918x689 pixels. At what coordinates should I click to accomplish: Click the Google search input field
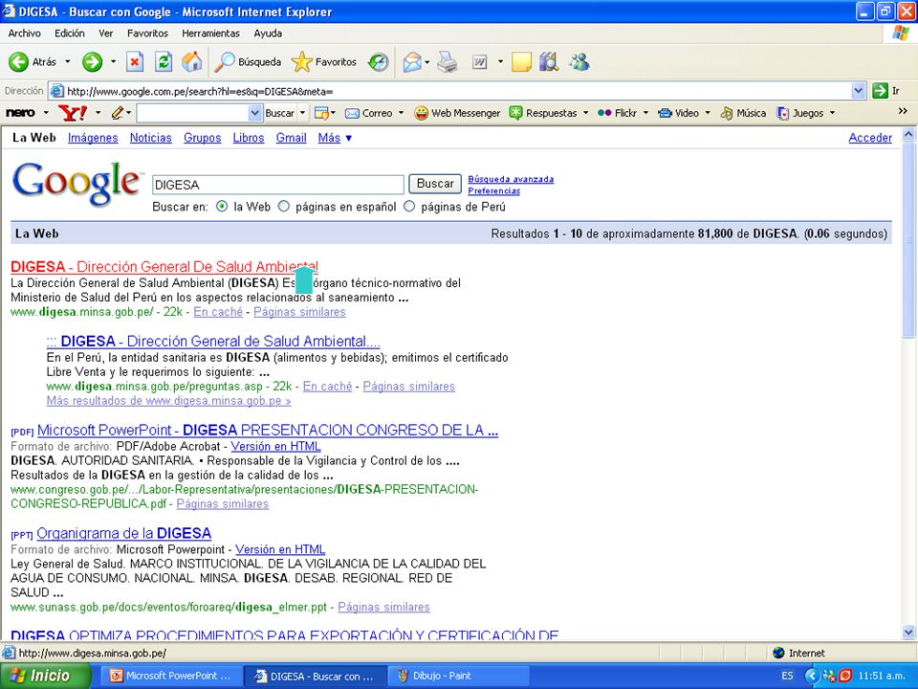click(278, 185)
